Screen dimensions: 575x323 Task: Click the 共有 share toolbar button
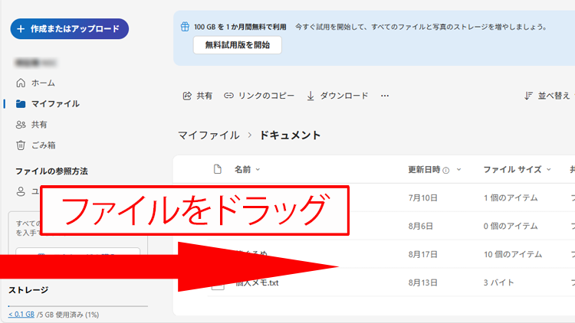197,96
